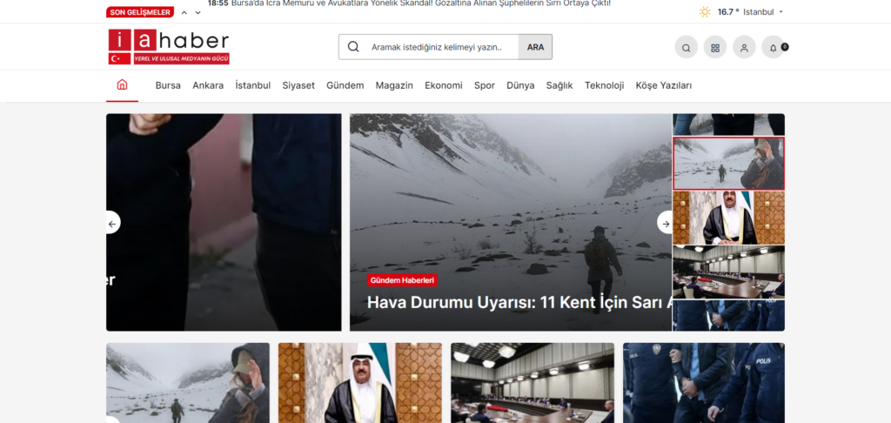Open the grid apps menu icon

(715, 48)
